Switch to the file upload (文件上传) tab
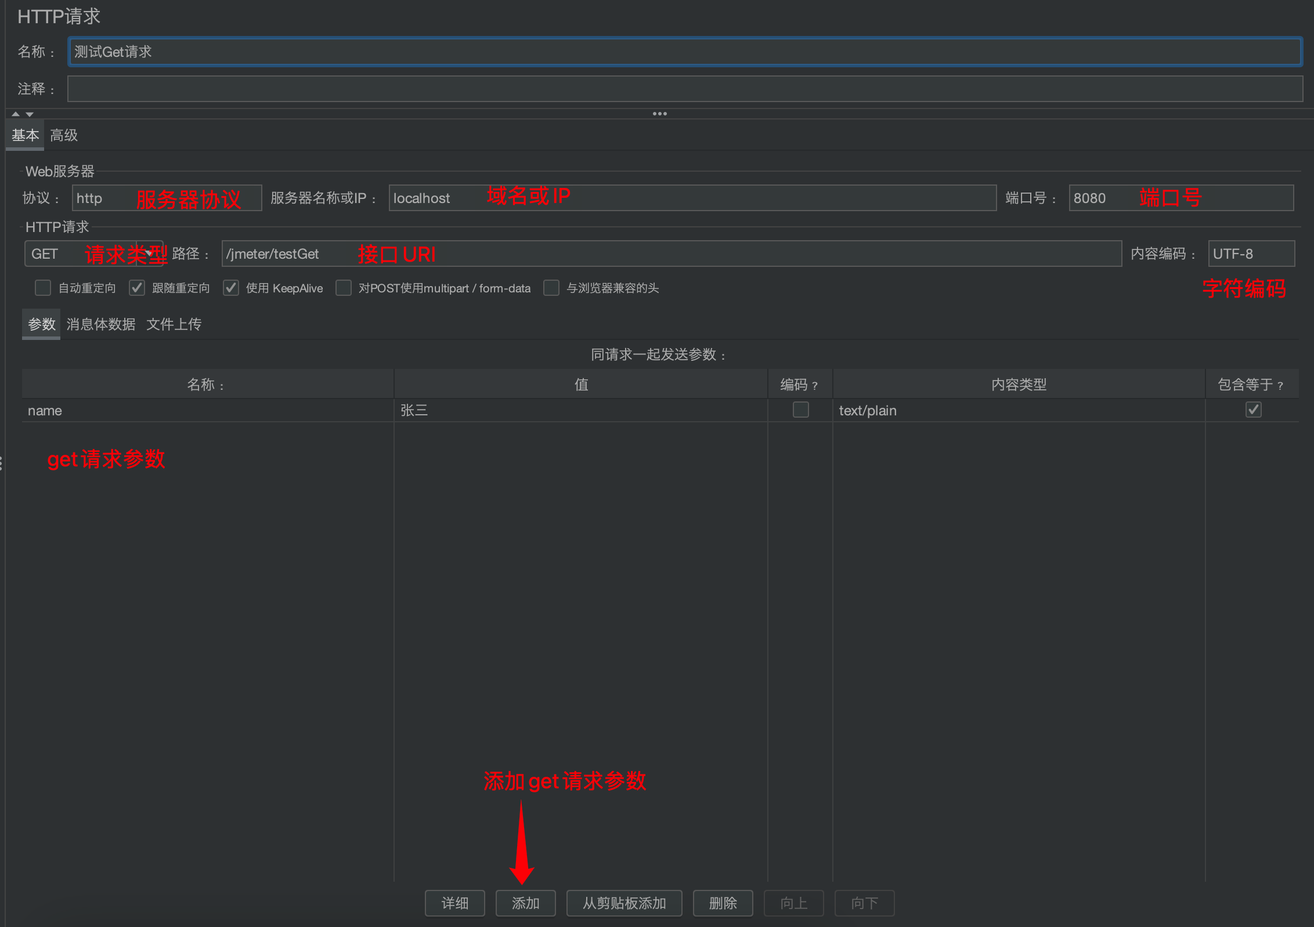 point(174,324)
